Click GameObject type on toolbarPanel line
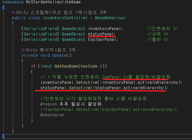Viewport: 192px width, 140px height. pos(73,40)
